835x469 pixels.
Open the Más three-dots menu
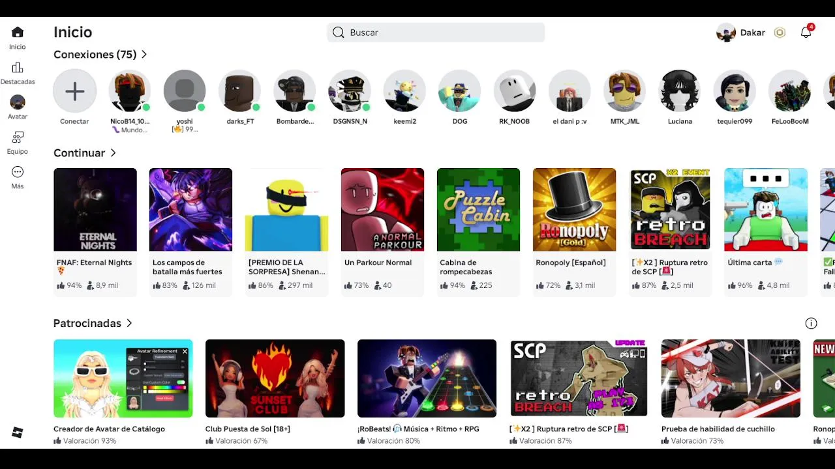click(x=18, y=172)
